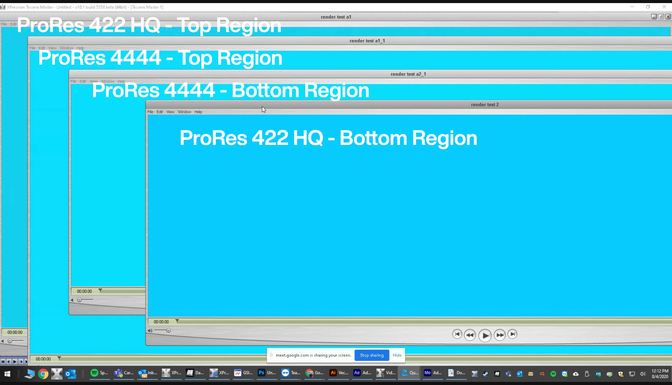Switch to Photoshop in taskbar
672x385 pixels.
267,373
